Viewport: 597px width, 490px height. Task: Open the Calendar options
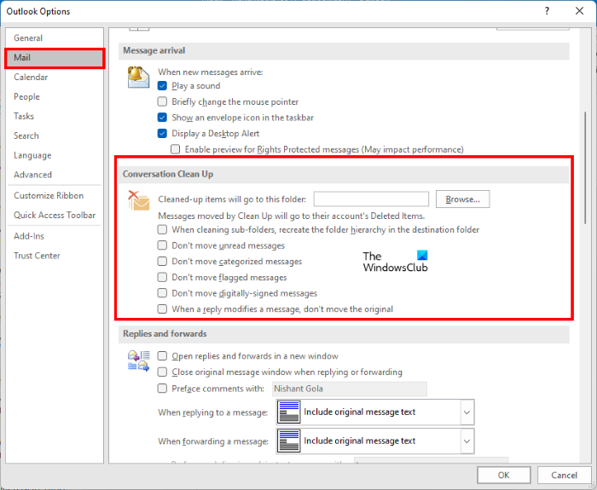[x=55, y=78]
